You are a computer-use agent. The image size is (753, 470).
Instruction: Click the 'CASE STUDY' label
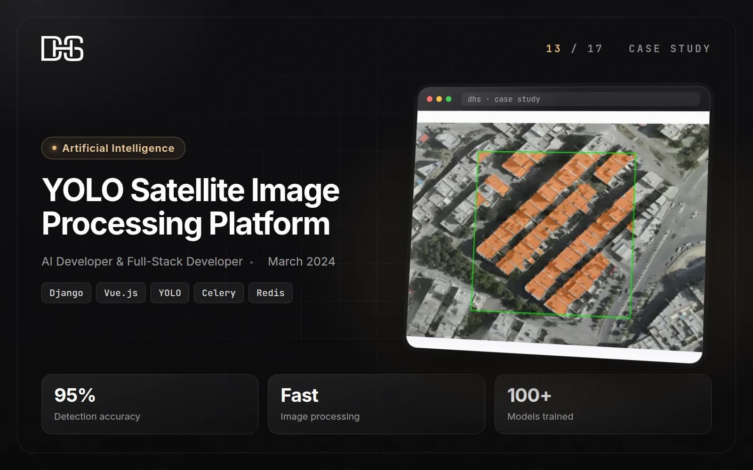pyautogui.click(x=669, y=48)
